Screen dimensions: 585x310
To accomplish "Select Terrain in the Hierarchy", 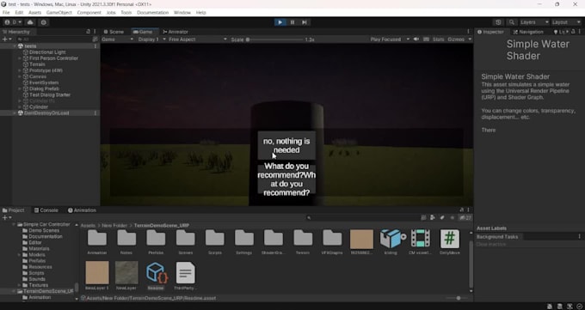I will (x=37, y=64).
